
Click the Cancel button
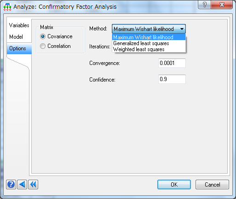(x=212, y=184)
